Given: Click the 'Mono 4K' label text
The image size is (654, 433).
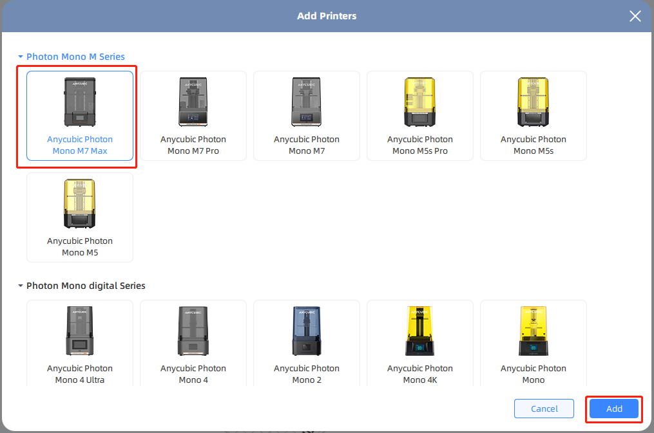Looking at the screenshot, I should pyautogui.click(x=420, y=380).
